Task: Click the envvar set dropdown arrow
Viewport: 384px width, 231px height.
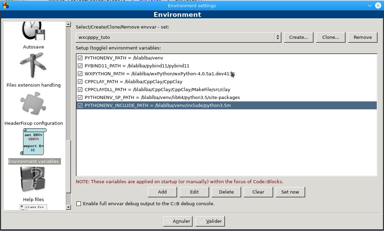Action: click(x=278, y=37)
